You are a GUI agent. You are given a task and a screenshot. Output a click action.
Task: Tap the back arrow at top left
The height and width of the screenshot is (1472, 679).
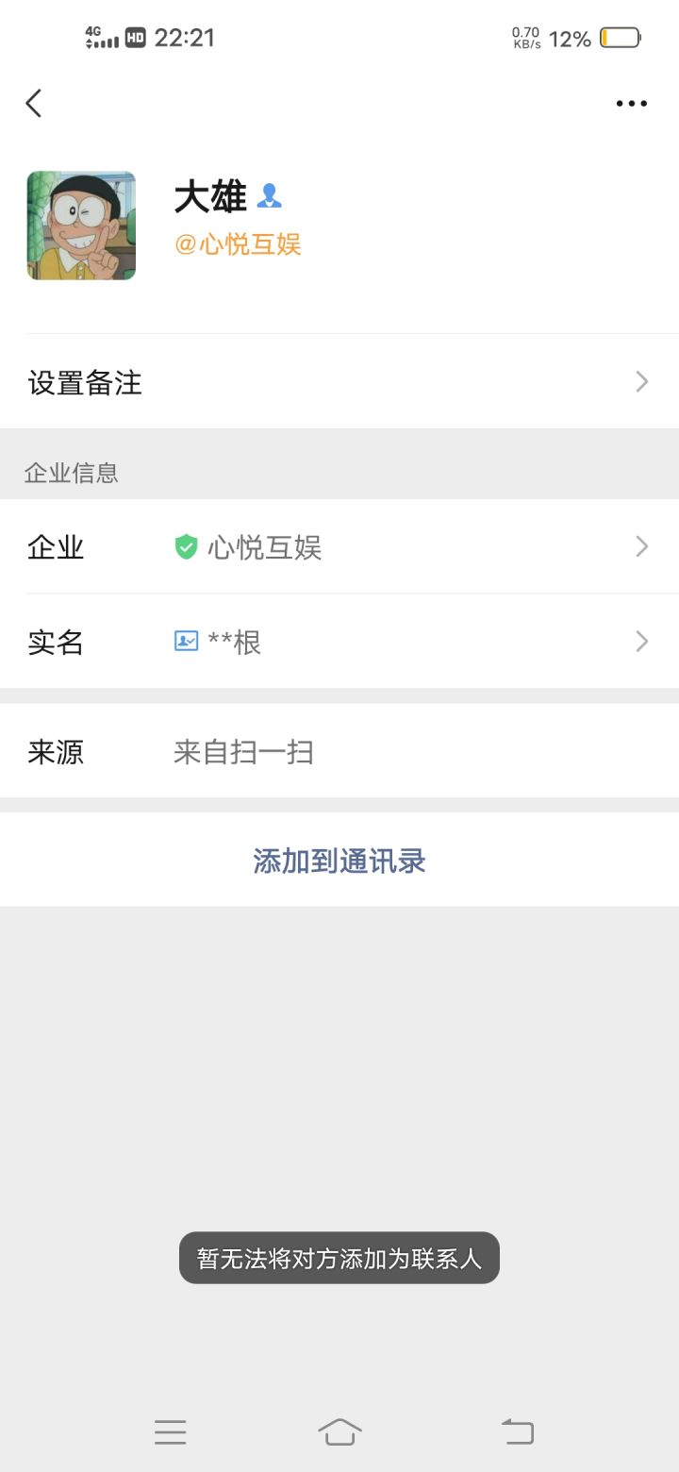34,103
